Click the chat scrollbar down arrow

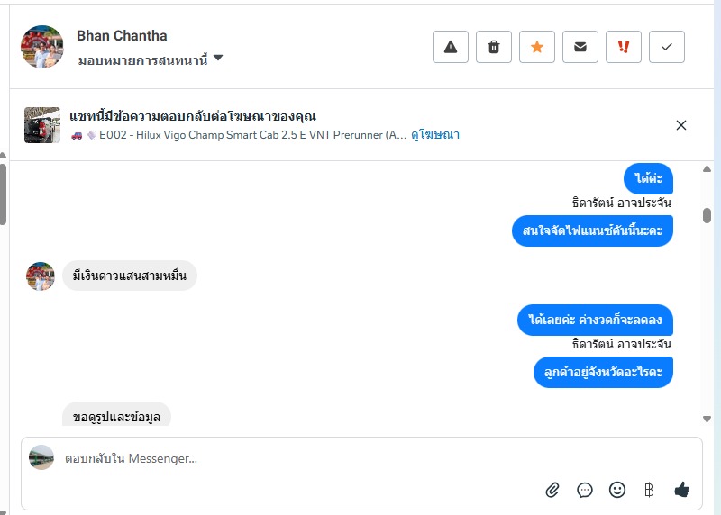[x=707, y=419]
